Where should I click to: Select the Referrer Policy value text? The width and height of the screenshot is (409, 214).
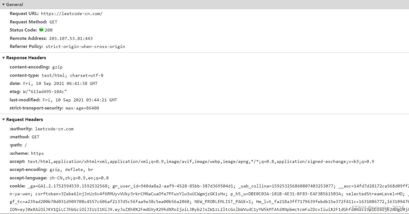pos(85,46)
